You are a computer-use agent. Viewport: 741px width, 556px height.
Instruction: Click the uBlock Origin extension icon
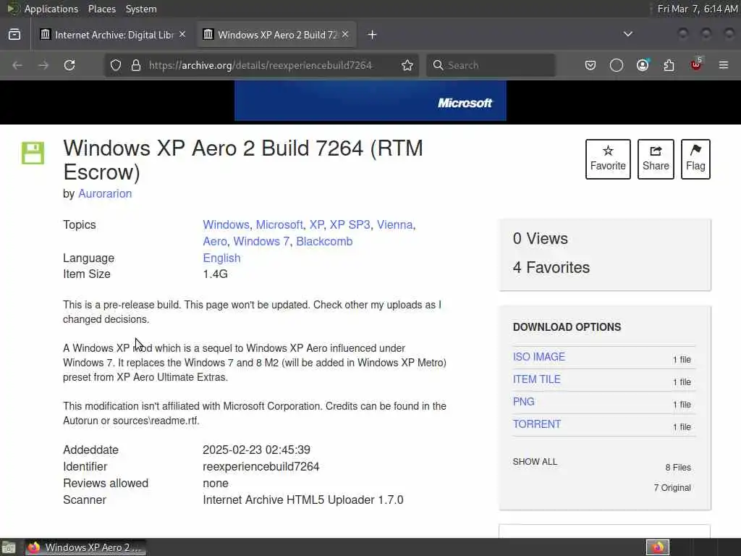[696, 64]
